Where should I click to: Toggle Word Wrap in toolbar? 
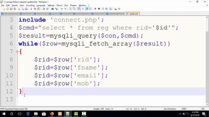point(79,9)
